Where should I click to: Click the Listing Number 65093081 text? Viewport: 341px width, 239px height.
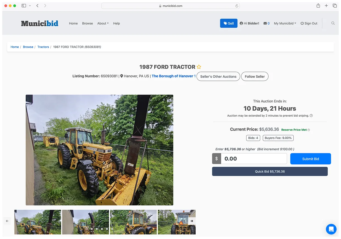click(95, 76)
